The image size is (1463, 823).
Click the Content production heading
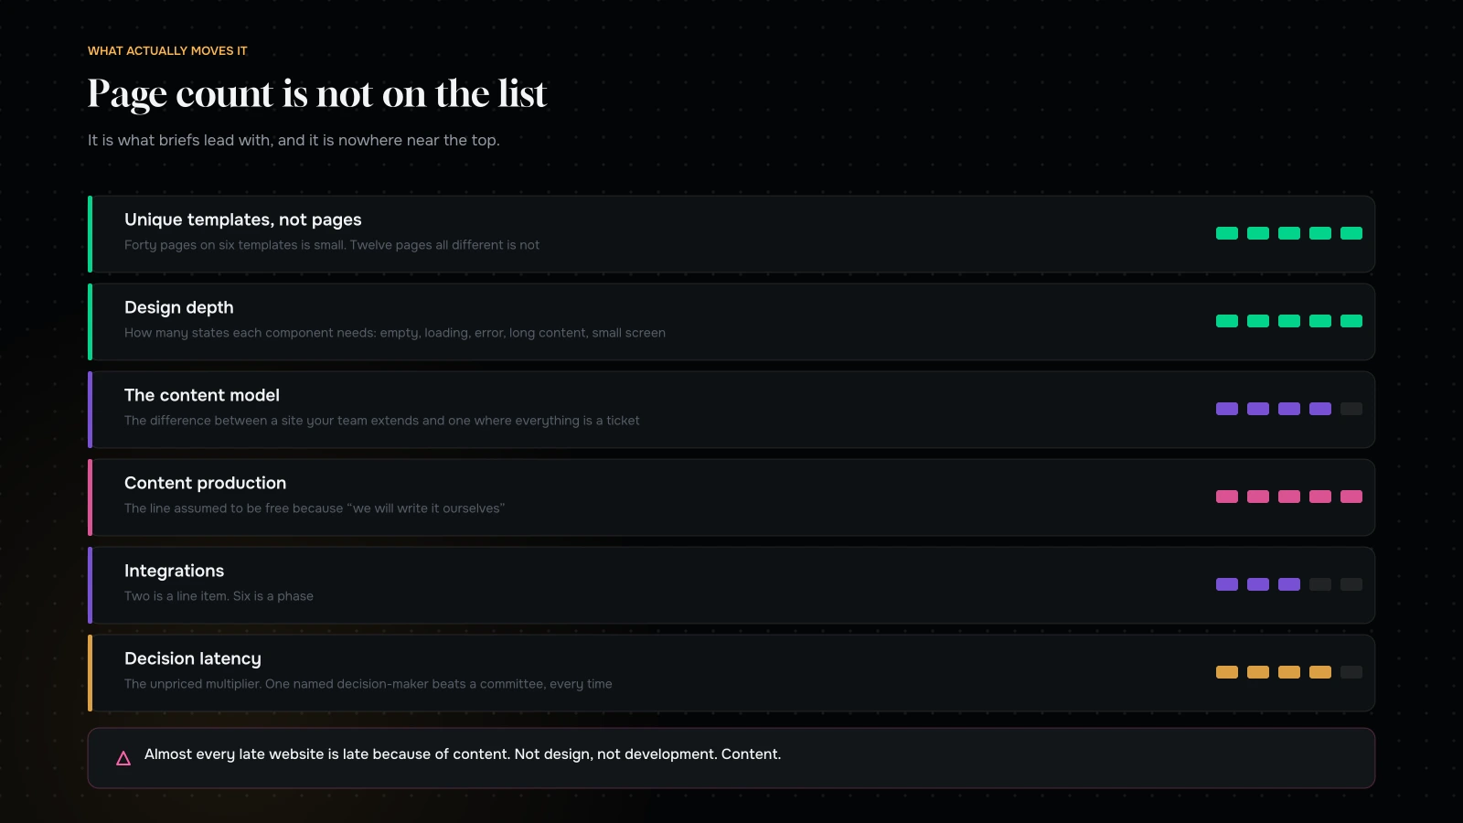coord(206,483)
